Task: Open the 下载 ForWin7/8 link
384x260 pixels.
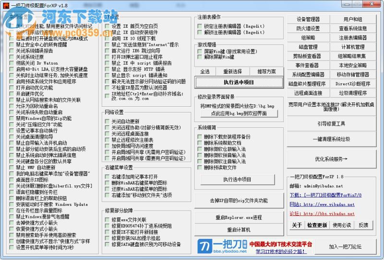Action: [326, 195]
